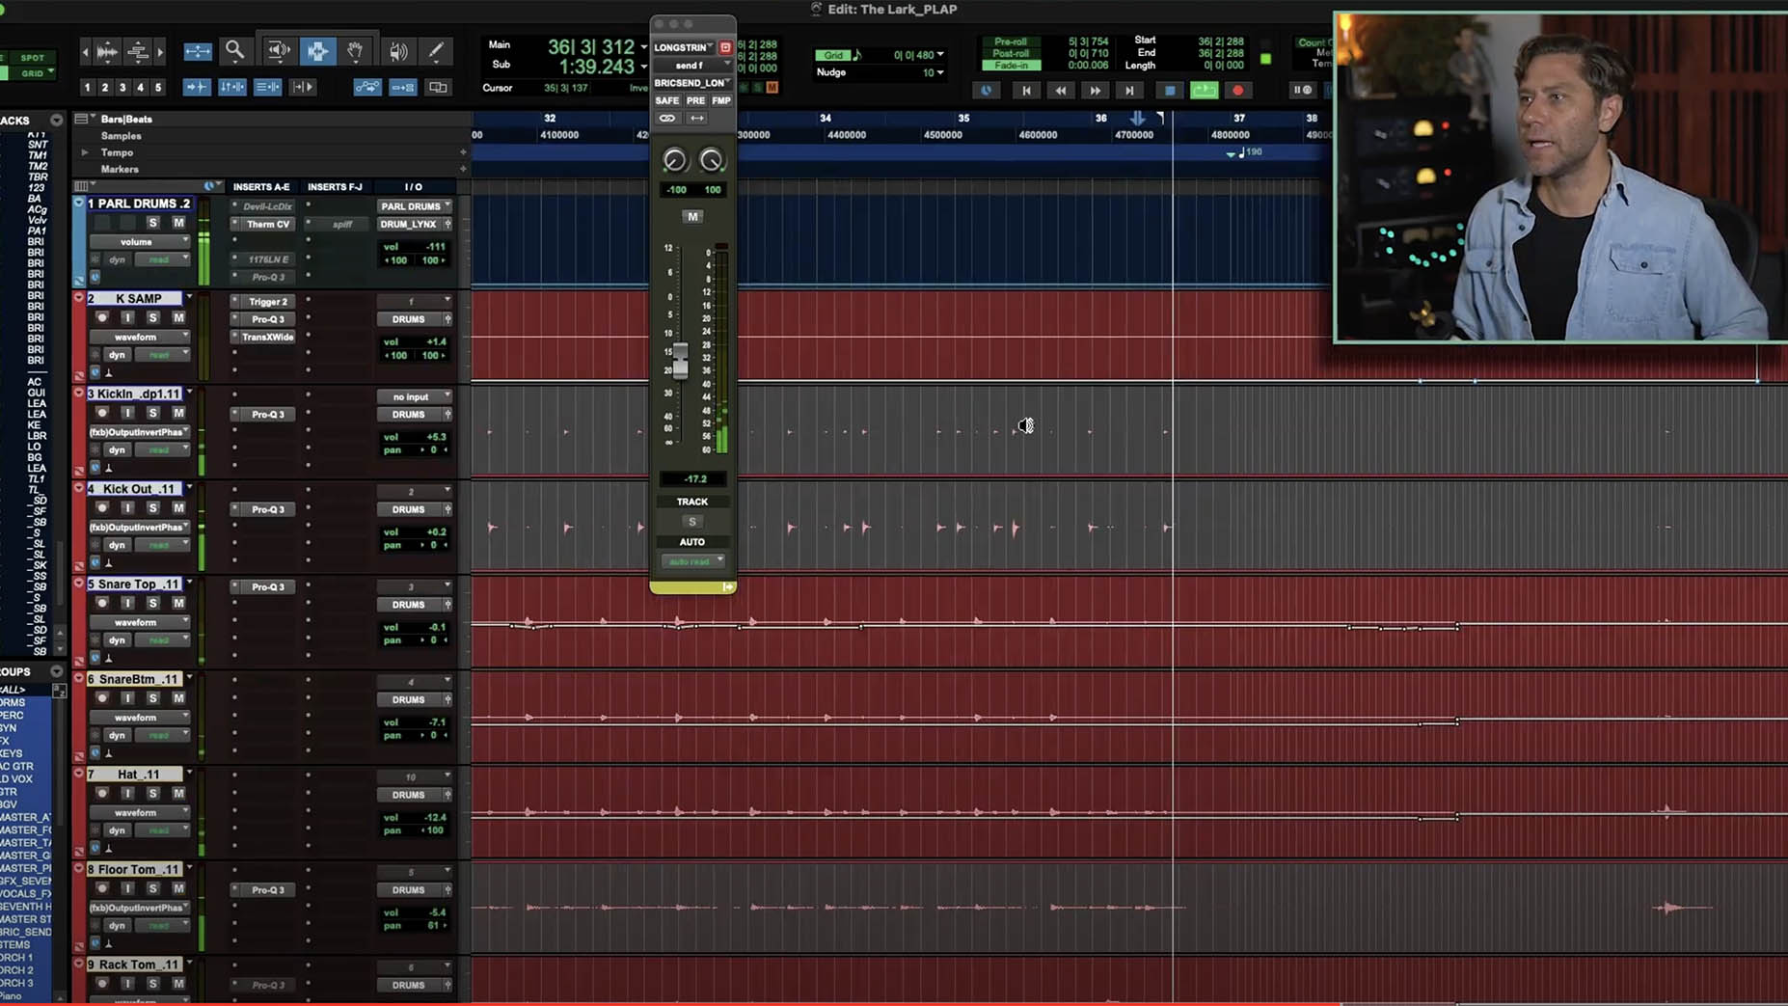The image size is (1788, 1006).
Task: Click the FMP button in send window
Action: tap(721, 100)
